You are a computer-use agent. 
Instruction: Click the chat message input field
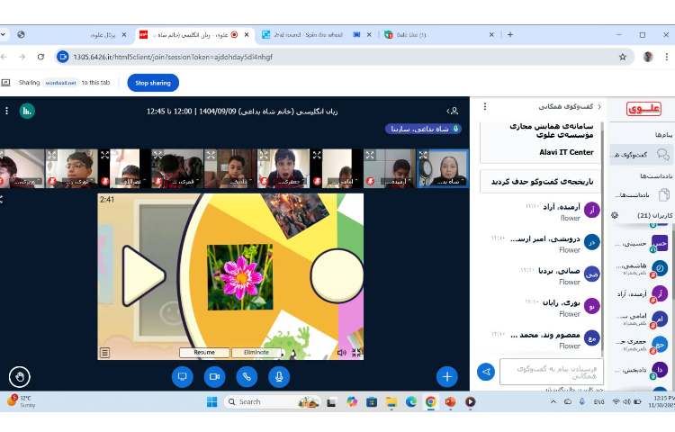551,371
